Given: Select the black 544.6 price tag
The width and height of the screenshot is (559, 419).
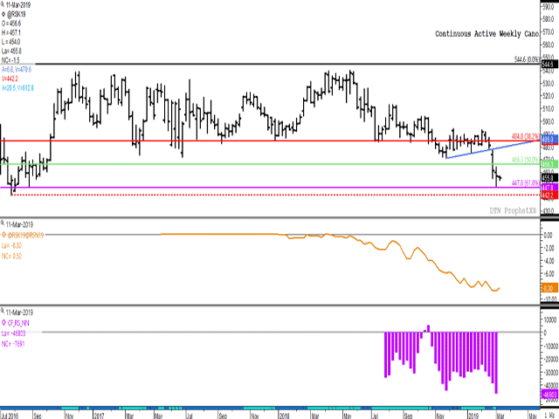Looking at the screenshot, I should 548,65.
